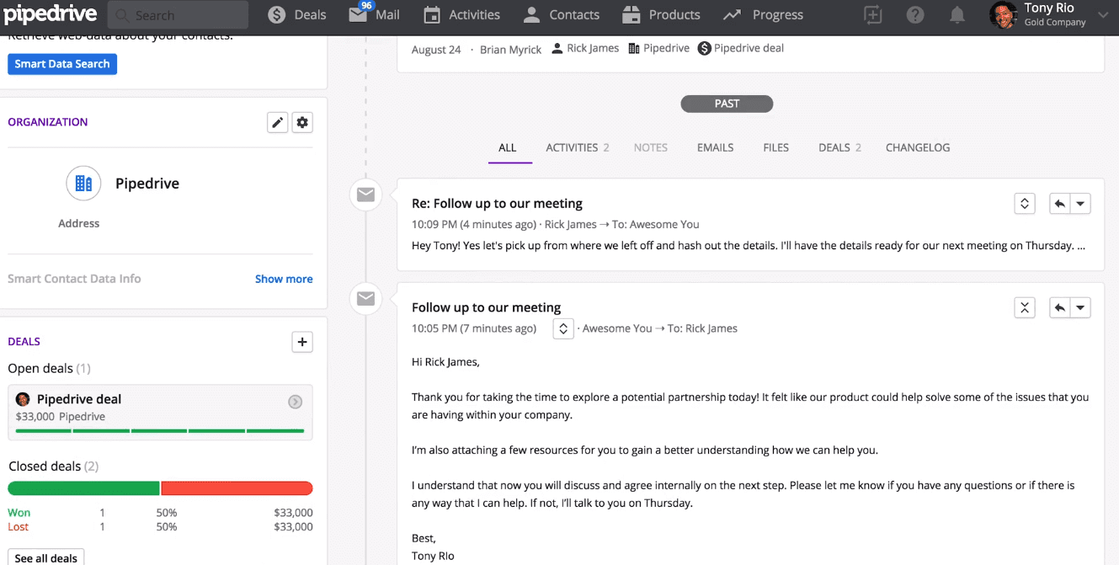This screenshot has height=565, width=1119.
Task: Click mail icon beside Re: Follow up email
Action: pyautogui.click(x=365, y=195)
